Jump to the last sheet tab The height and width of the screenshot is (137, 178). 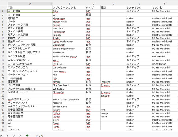coord(20,136)
